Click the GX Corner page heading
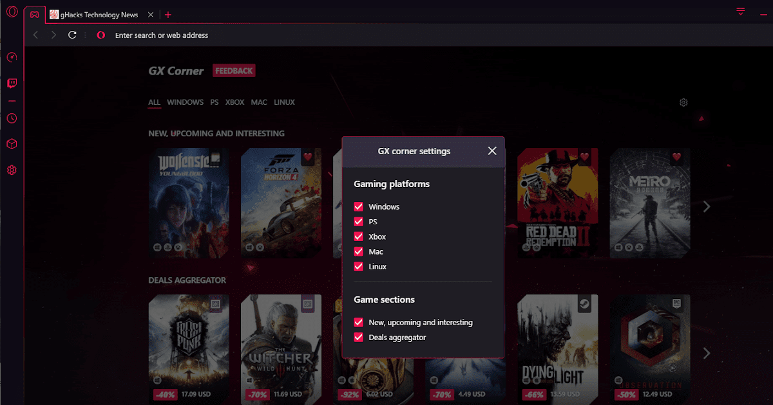The image size is (773, 405). 176,71
